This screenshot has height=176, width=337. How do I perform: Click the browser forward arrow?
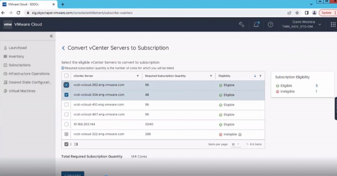(x=11, y=13)
